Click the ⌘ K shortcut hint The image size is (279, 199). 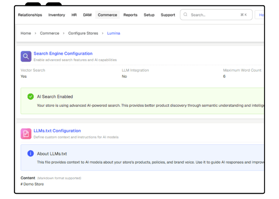click(x=243, y=15)
